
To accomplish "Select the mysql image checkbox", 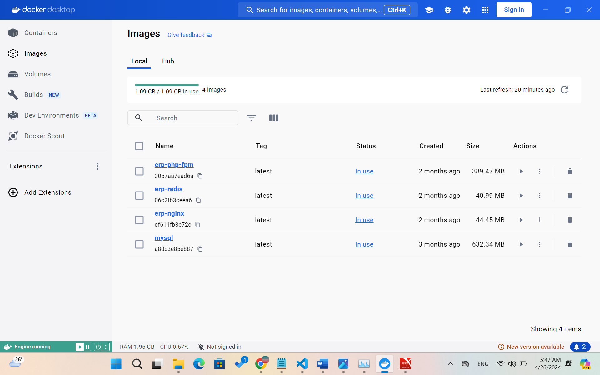I will (x=139, y=244).
